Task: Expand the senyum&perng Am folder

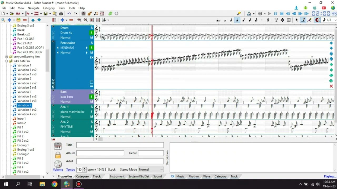Action: pyautogui.click(x=7, y=57)
